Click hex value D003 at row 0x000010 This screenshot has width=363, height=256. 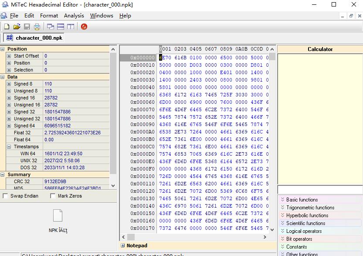[x=196, y=65]
